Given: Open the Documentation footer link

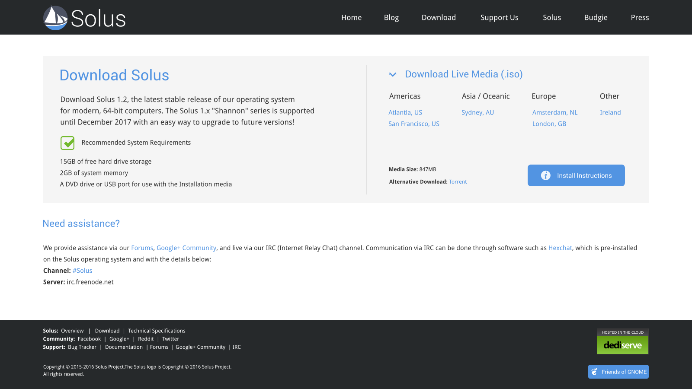Looking at the screenshot, I should pos(124,347).
